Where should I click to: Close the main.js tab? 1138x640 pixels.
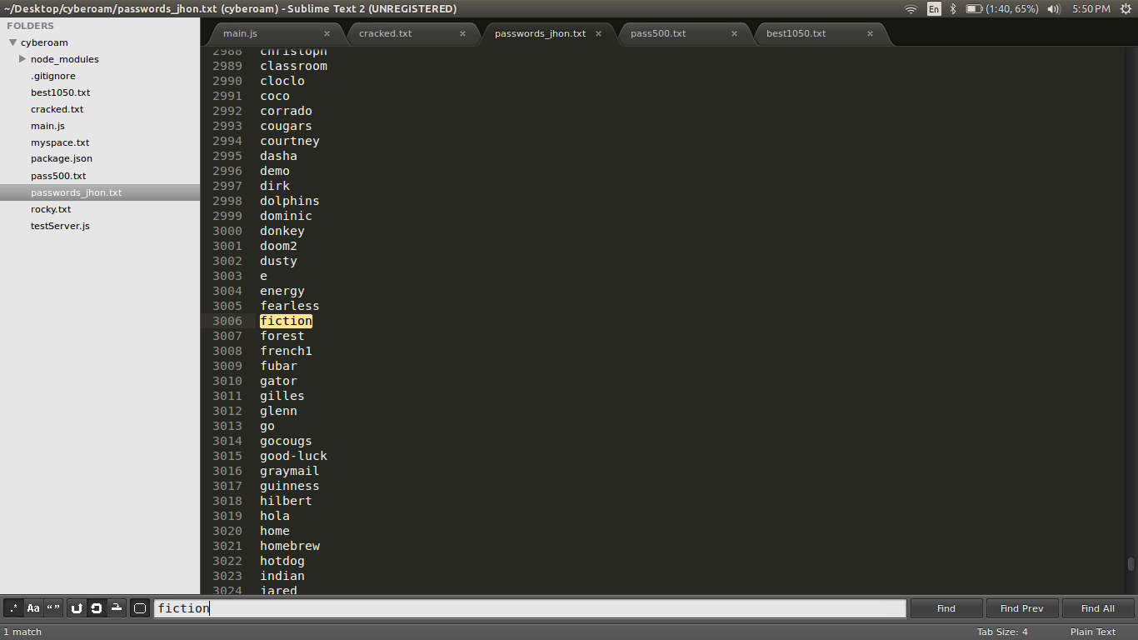[327, 34]
